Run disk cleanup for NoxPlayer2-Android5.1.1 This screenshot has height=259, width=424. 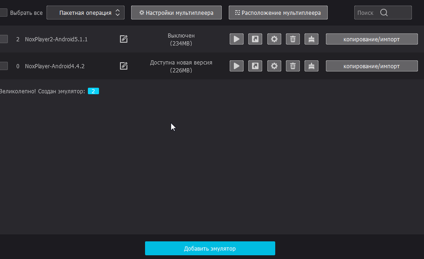pyautogui.click(x=312, y=39)
